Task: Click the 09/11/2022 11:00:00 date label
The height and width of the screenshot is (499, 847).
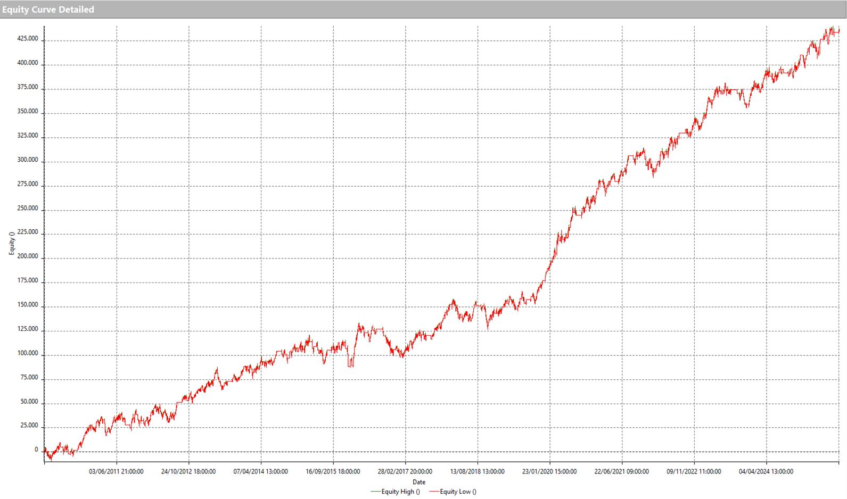Action: click(694, 471)
